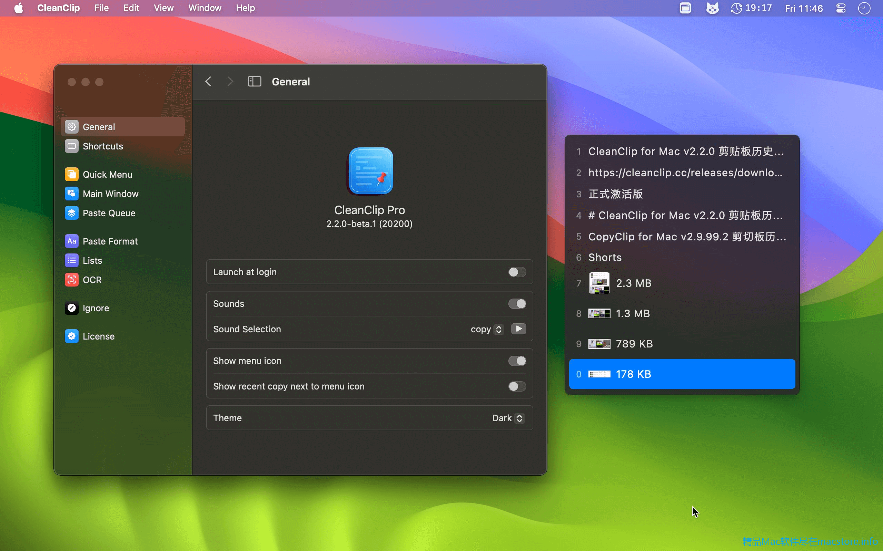This screenshot has width=883, height=551.
Task: Open the Apple menu
Action: point(19,8)
